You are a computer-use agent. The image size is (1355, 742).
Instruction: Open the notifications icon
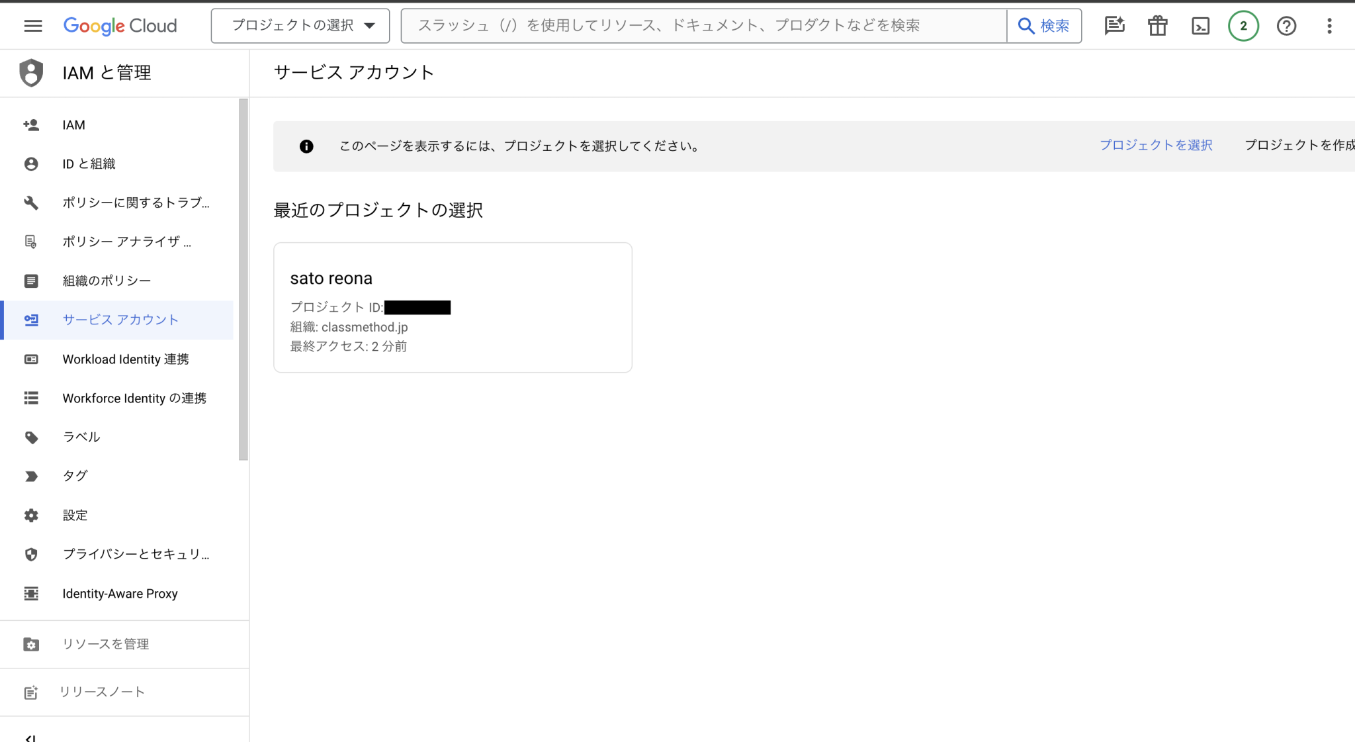(x=1114, y=25)
